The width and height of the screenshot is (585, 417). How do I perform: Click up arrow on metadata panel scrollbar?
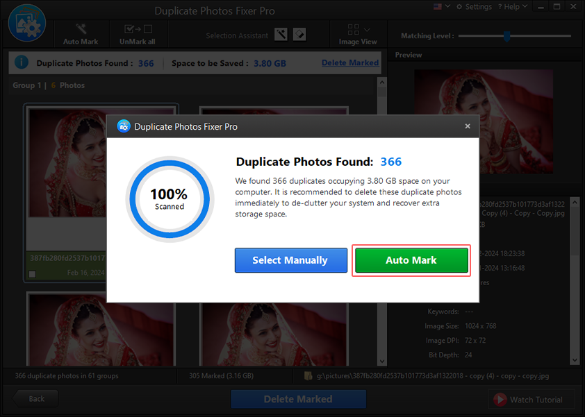(x=575, y=203)
